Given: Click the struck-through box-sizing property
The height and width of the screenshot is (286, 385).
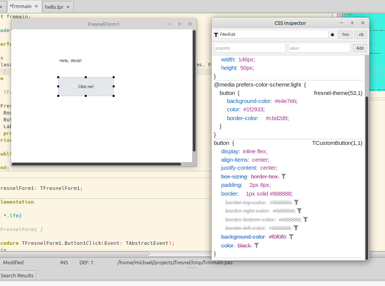Looking at the screenshot, I should pyautogui.click(x=234, y=177).
